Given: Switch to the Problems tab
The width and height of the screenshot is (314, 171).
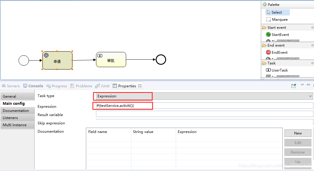Looking at the screenshot, I should pyautogui.click(x=81, y=86).
